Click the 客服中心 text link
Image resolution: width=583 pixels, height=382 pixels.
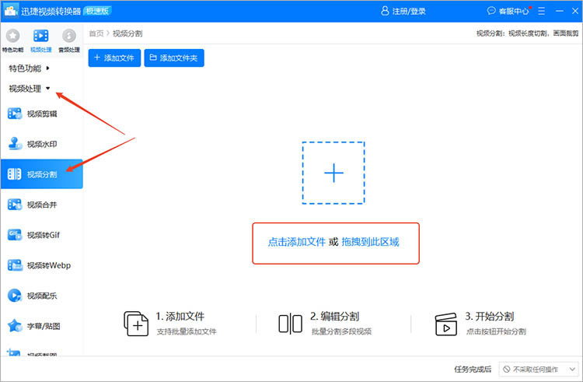(514, 11)
